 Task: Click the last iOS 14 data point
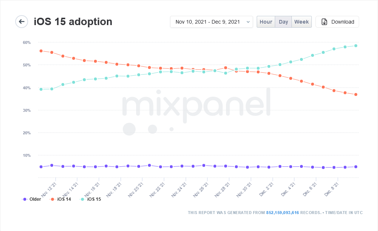point(355,94)
